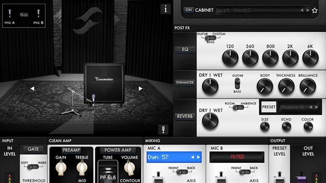Click the POWER AMP button
The image size is (326, 183).
118,150
